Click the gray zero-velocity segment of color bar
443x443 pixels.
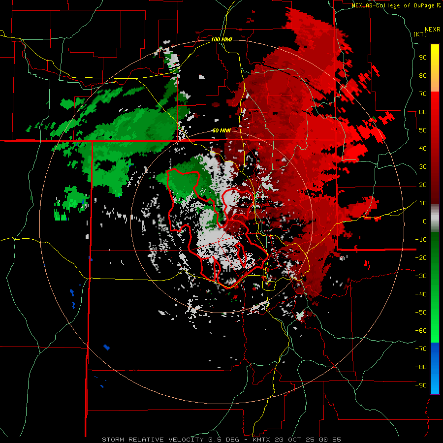point(435,218)
